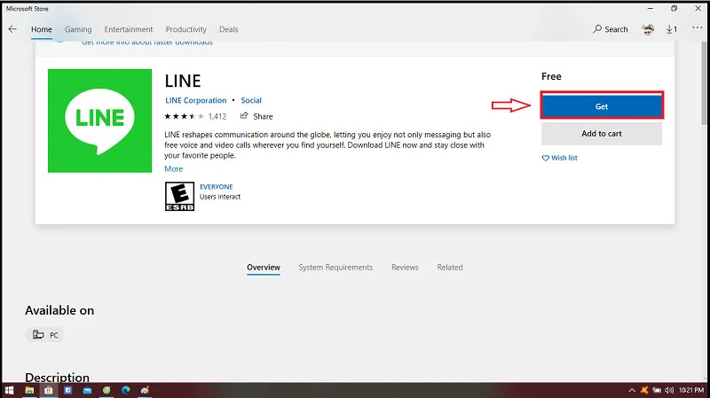Open File Explorer from the taskbar
Viewport: 710px width, 398px height.
tap(29, 390)
